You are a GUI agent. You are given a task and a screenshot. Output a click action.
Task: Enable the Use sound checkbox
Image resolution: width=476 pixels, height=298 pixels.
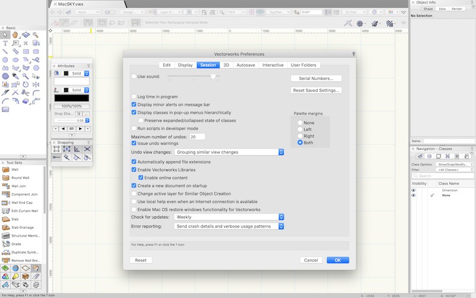[x=134, y=76]
